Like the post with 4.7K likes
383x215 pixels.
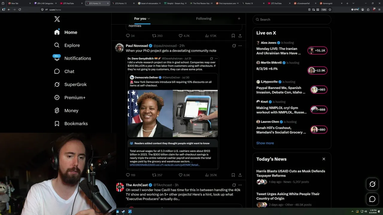[x=184, y=36]
